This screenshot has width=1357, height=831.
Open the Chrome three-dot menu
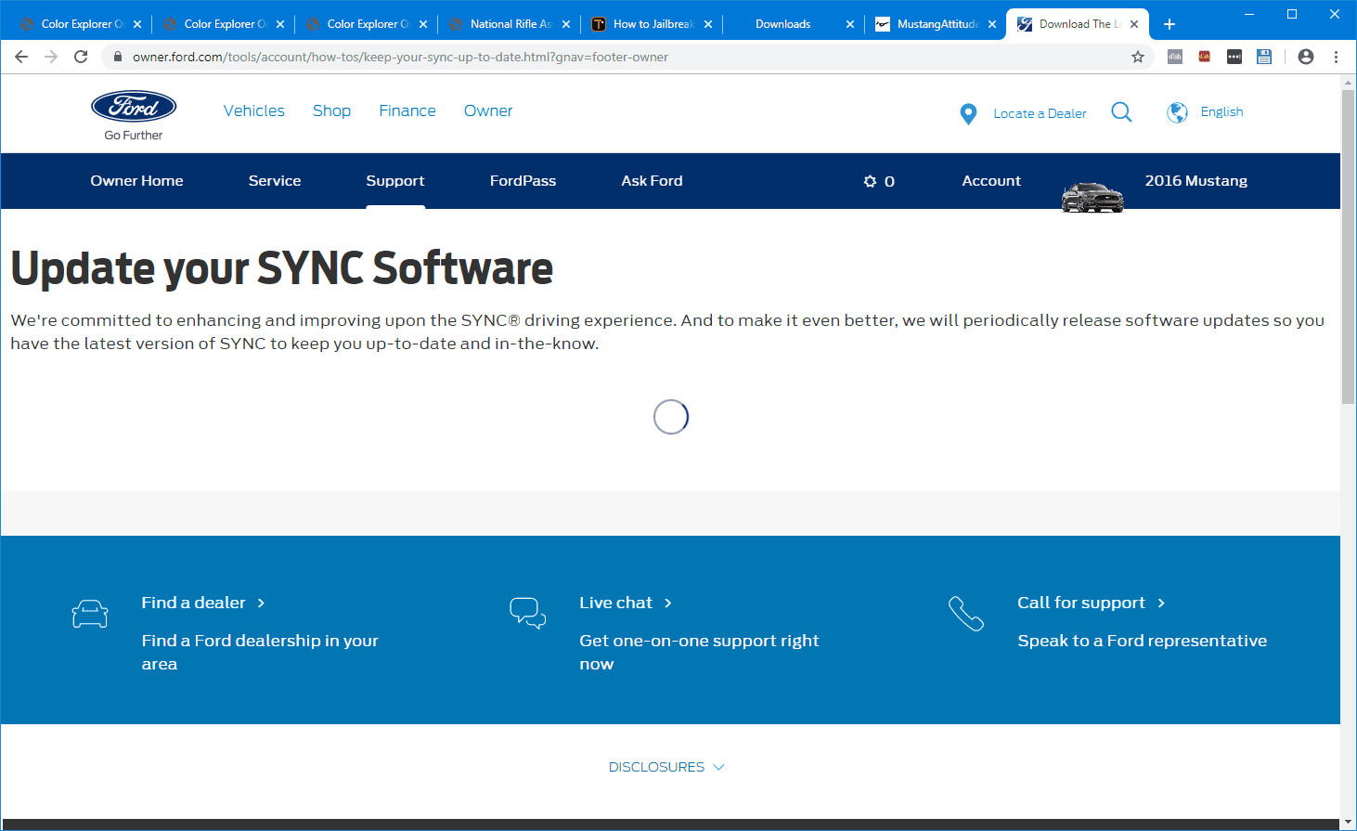pyautogui.click(x=1336, y=57)
